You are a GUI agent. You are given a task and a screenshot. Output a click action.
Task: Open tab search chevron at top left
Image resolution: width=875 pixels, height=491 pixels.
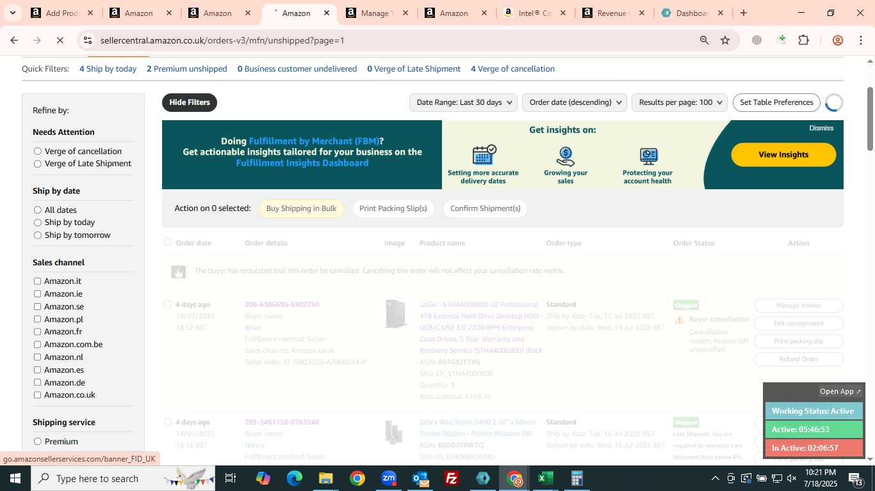13,13
